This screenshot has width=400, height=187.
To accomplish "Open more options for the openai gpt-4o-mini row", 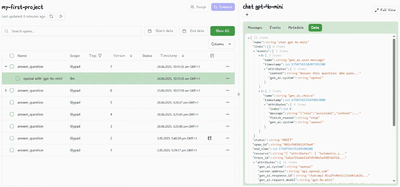I will [228, 78].
